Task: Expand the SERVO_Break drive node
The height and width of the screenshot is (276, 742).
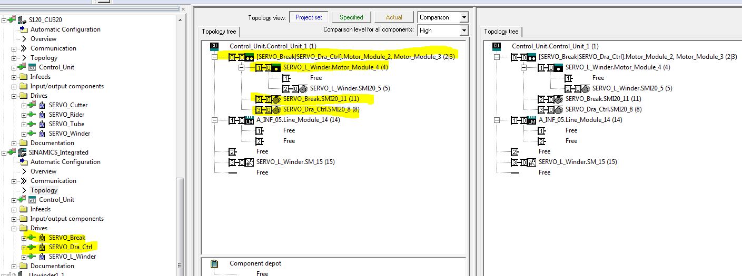Action: click(x=24, y=238)
